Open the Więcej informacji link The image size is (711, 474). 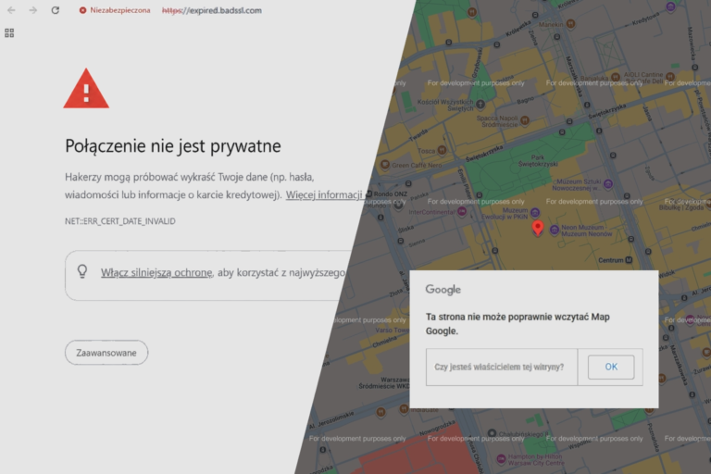click(x=324, y=194)
